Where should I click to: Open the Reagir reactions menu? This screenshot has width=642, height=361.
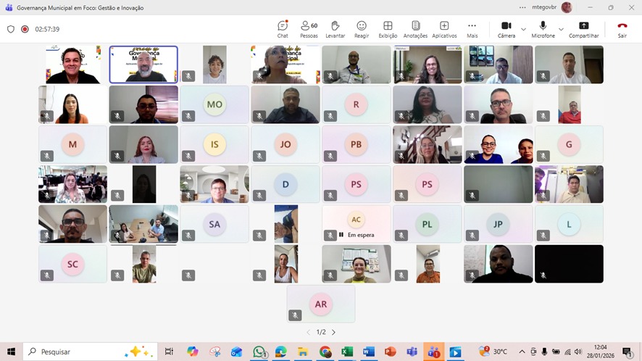361,29
